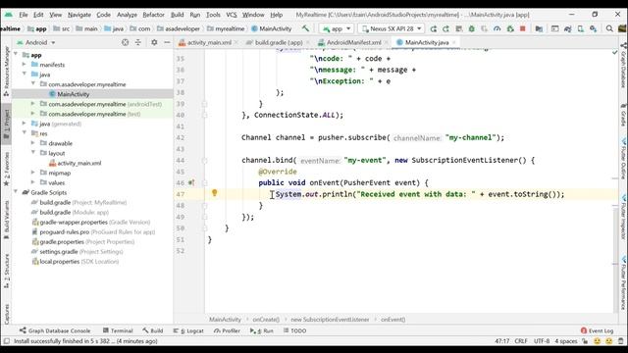Viewport: 628px width, 353px height.
Task: Click the yellow lightbulb intention icon
Action: click(x=215, y=193)
